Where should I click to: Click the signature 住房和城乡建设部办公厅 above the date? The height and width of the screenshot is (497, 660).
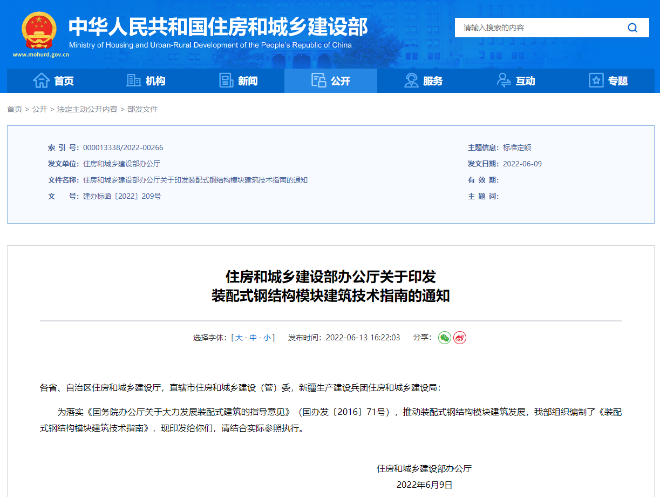click(424, 468)
